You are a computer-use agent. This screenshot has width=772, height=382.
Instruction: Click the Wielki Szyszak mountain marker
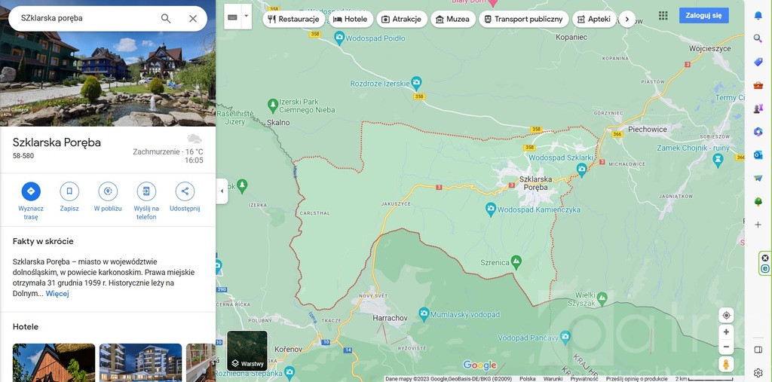[x=602, y=297]
